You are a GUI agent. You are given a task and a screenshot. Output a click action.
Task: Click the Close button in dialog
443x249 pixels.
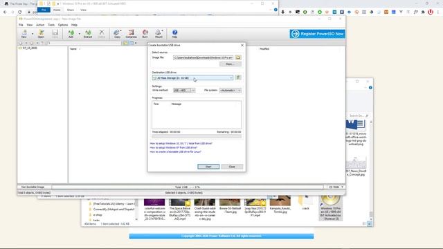[x=232, y=167]
